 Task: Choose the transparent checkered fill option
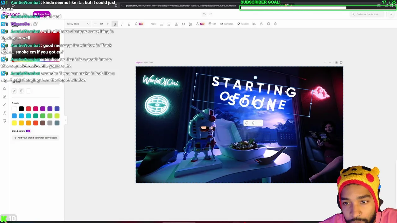click(21, 91)
